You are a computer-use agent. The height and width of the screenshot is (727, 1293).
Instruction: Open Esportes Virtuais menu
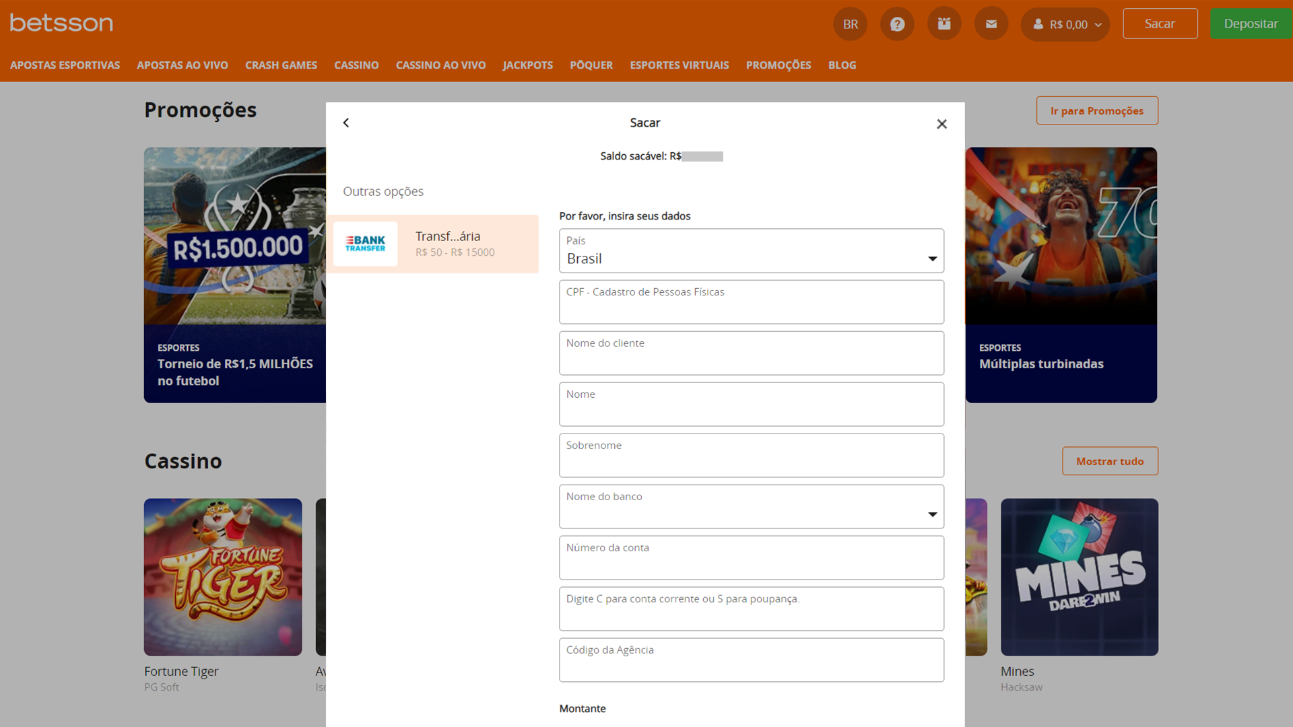679,65
